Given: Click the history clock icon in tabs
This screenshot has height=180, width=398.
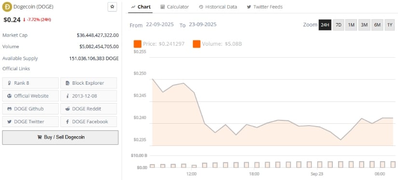Looking at the screenshot, I should (x=201, y=7).
